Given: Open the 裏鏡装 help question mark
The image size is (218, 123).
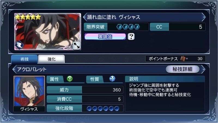Looking at the screenshot, I should [131, 36].
